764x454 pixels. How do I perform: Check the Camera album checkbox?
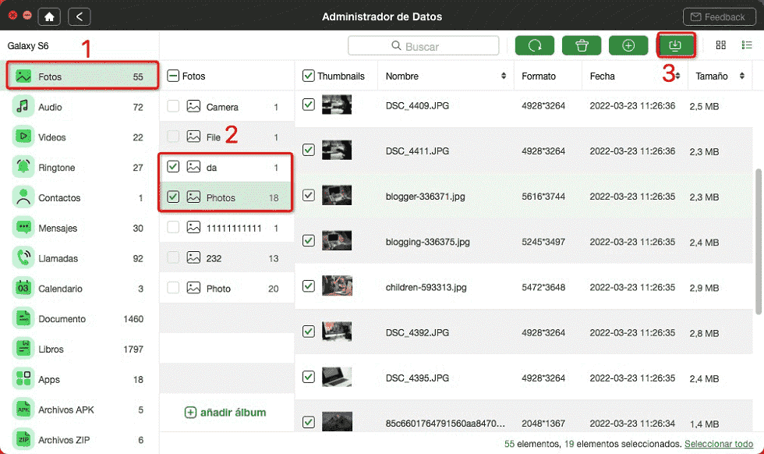[x=172, y=106]
